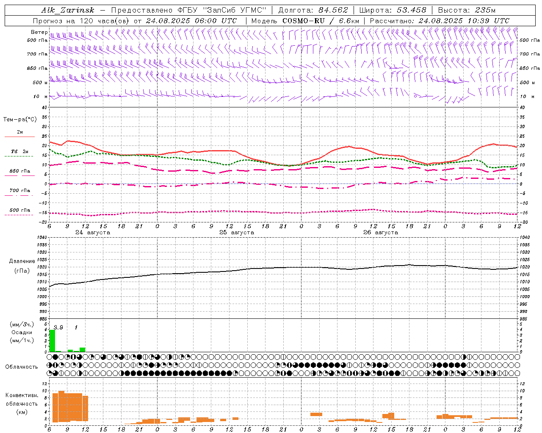
Task: Click the Модель COSMO-RU / 6.6км text
Action: coord(305,21)
